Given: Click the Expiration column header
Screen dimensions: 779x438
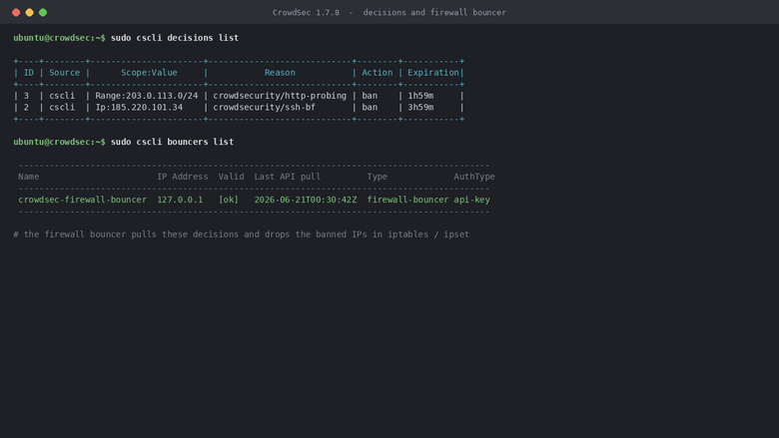Looking at the screenshot, I should pyautogui.click(x=433, y=73).
